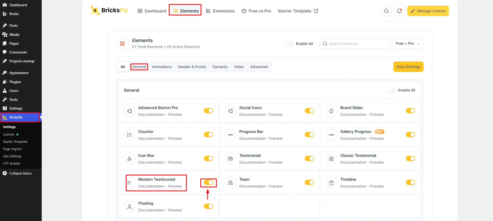Screen dimensions: 493x221
Task: Click the Advanced Button Pro element icon
Action: point(130,111)
